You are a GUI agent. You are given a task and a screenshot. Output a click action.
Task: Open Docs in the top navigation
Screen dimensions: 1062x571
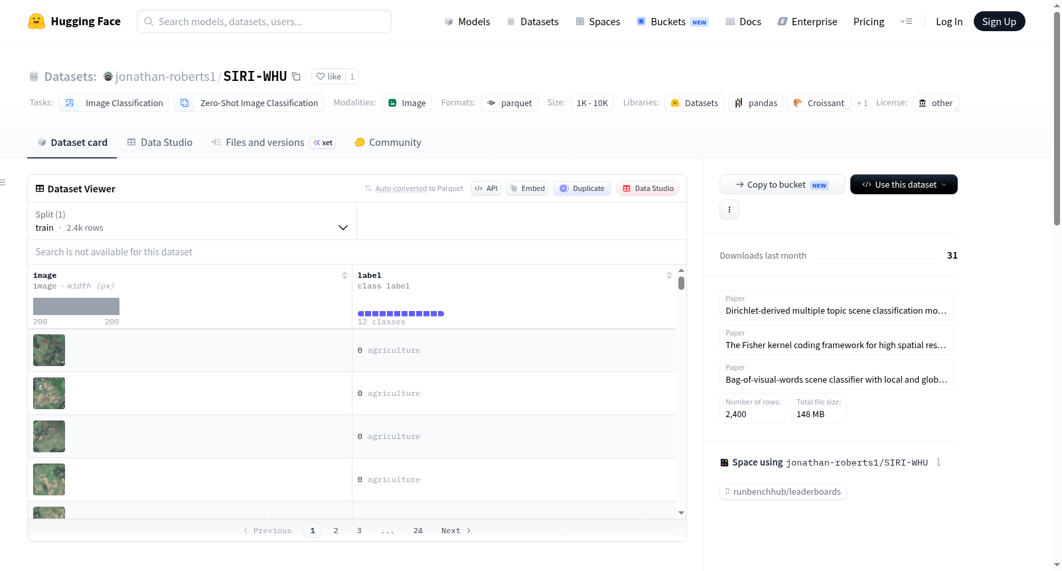(x=743, y=21)
